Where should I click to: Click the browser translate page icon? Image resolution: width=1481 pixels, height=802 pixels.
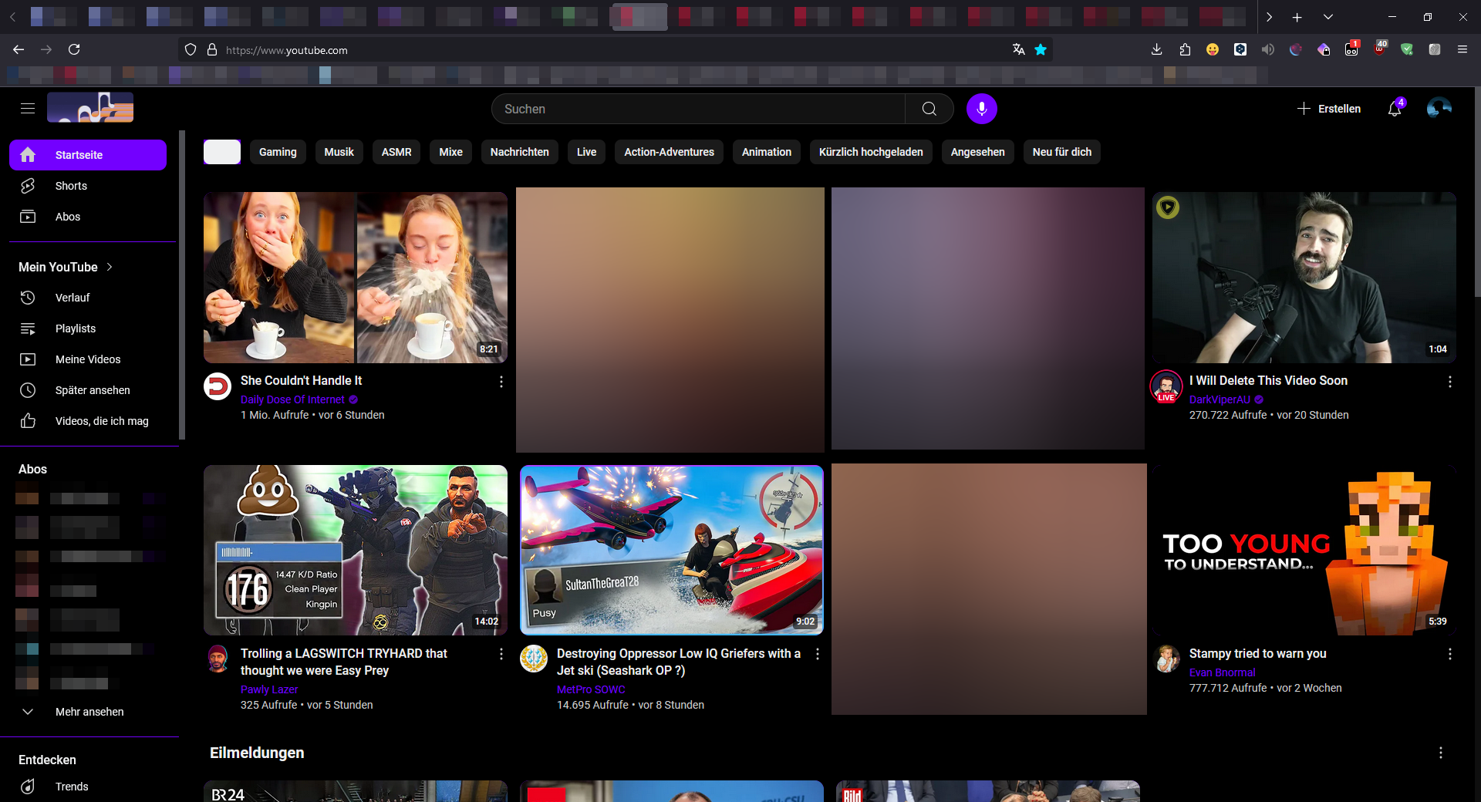[1019, 49]
